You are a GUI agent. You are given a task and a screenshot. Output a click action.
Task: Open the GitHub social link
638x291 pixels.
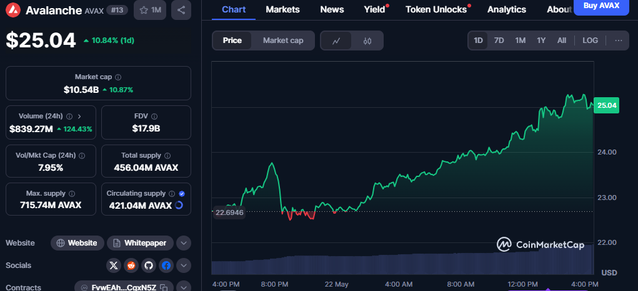[x=149, y=265]
